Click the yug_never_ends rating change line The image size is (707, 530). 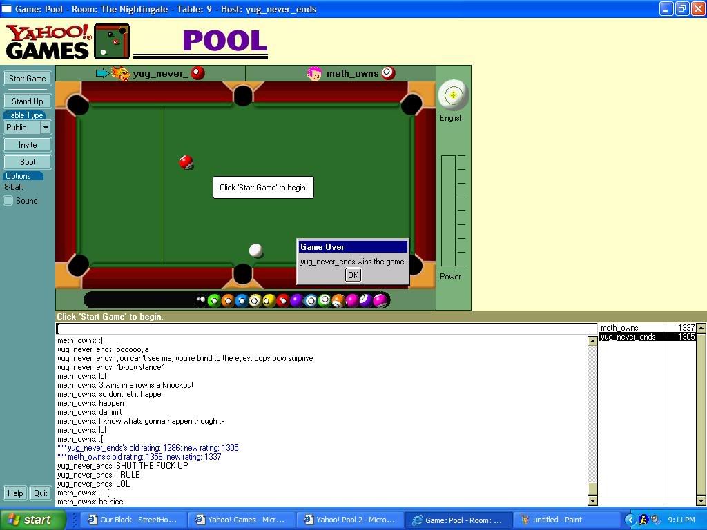(x=148, y=448)
